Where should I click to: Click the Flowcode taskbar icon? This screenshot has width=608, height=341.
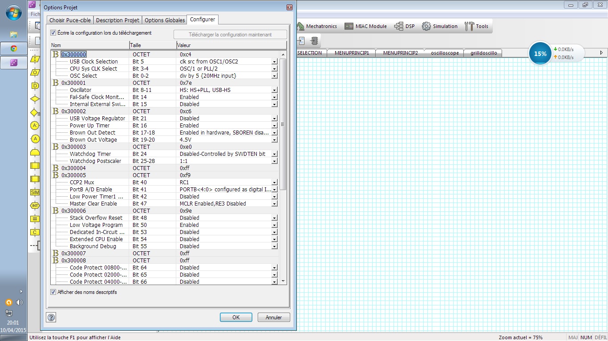(13, 63)
